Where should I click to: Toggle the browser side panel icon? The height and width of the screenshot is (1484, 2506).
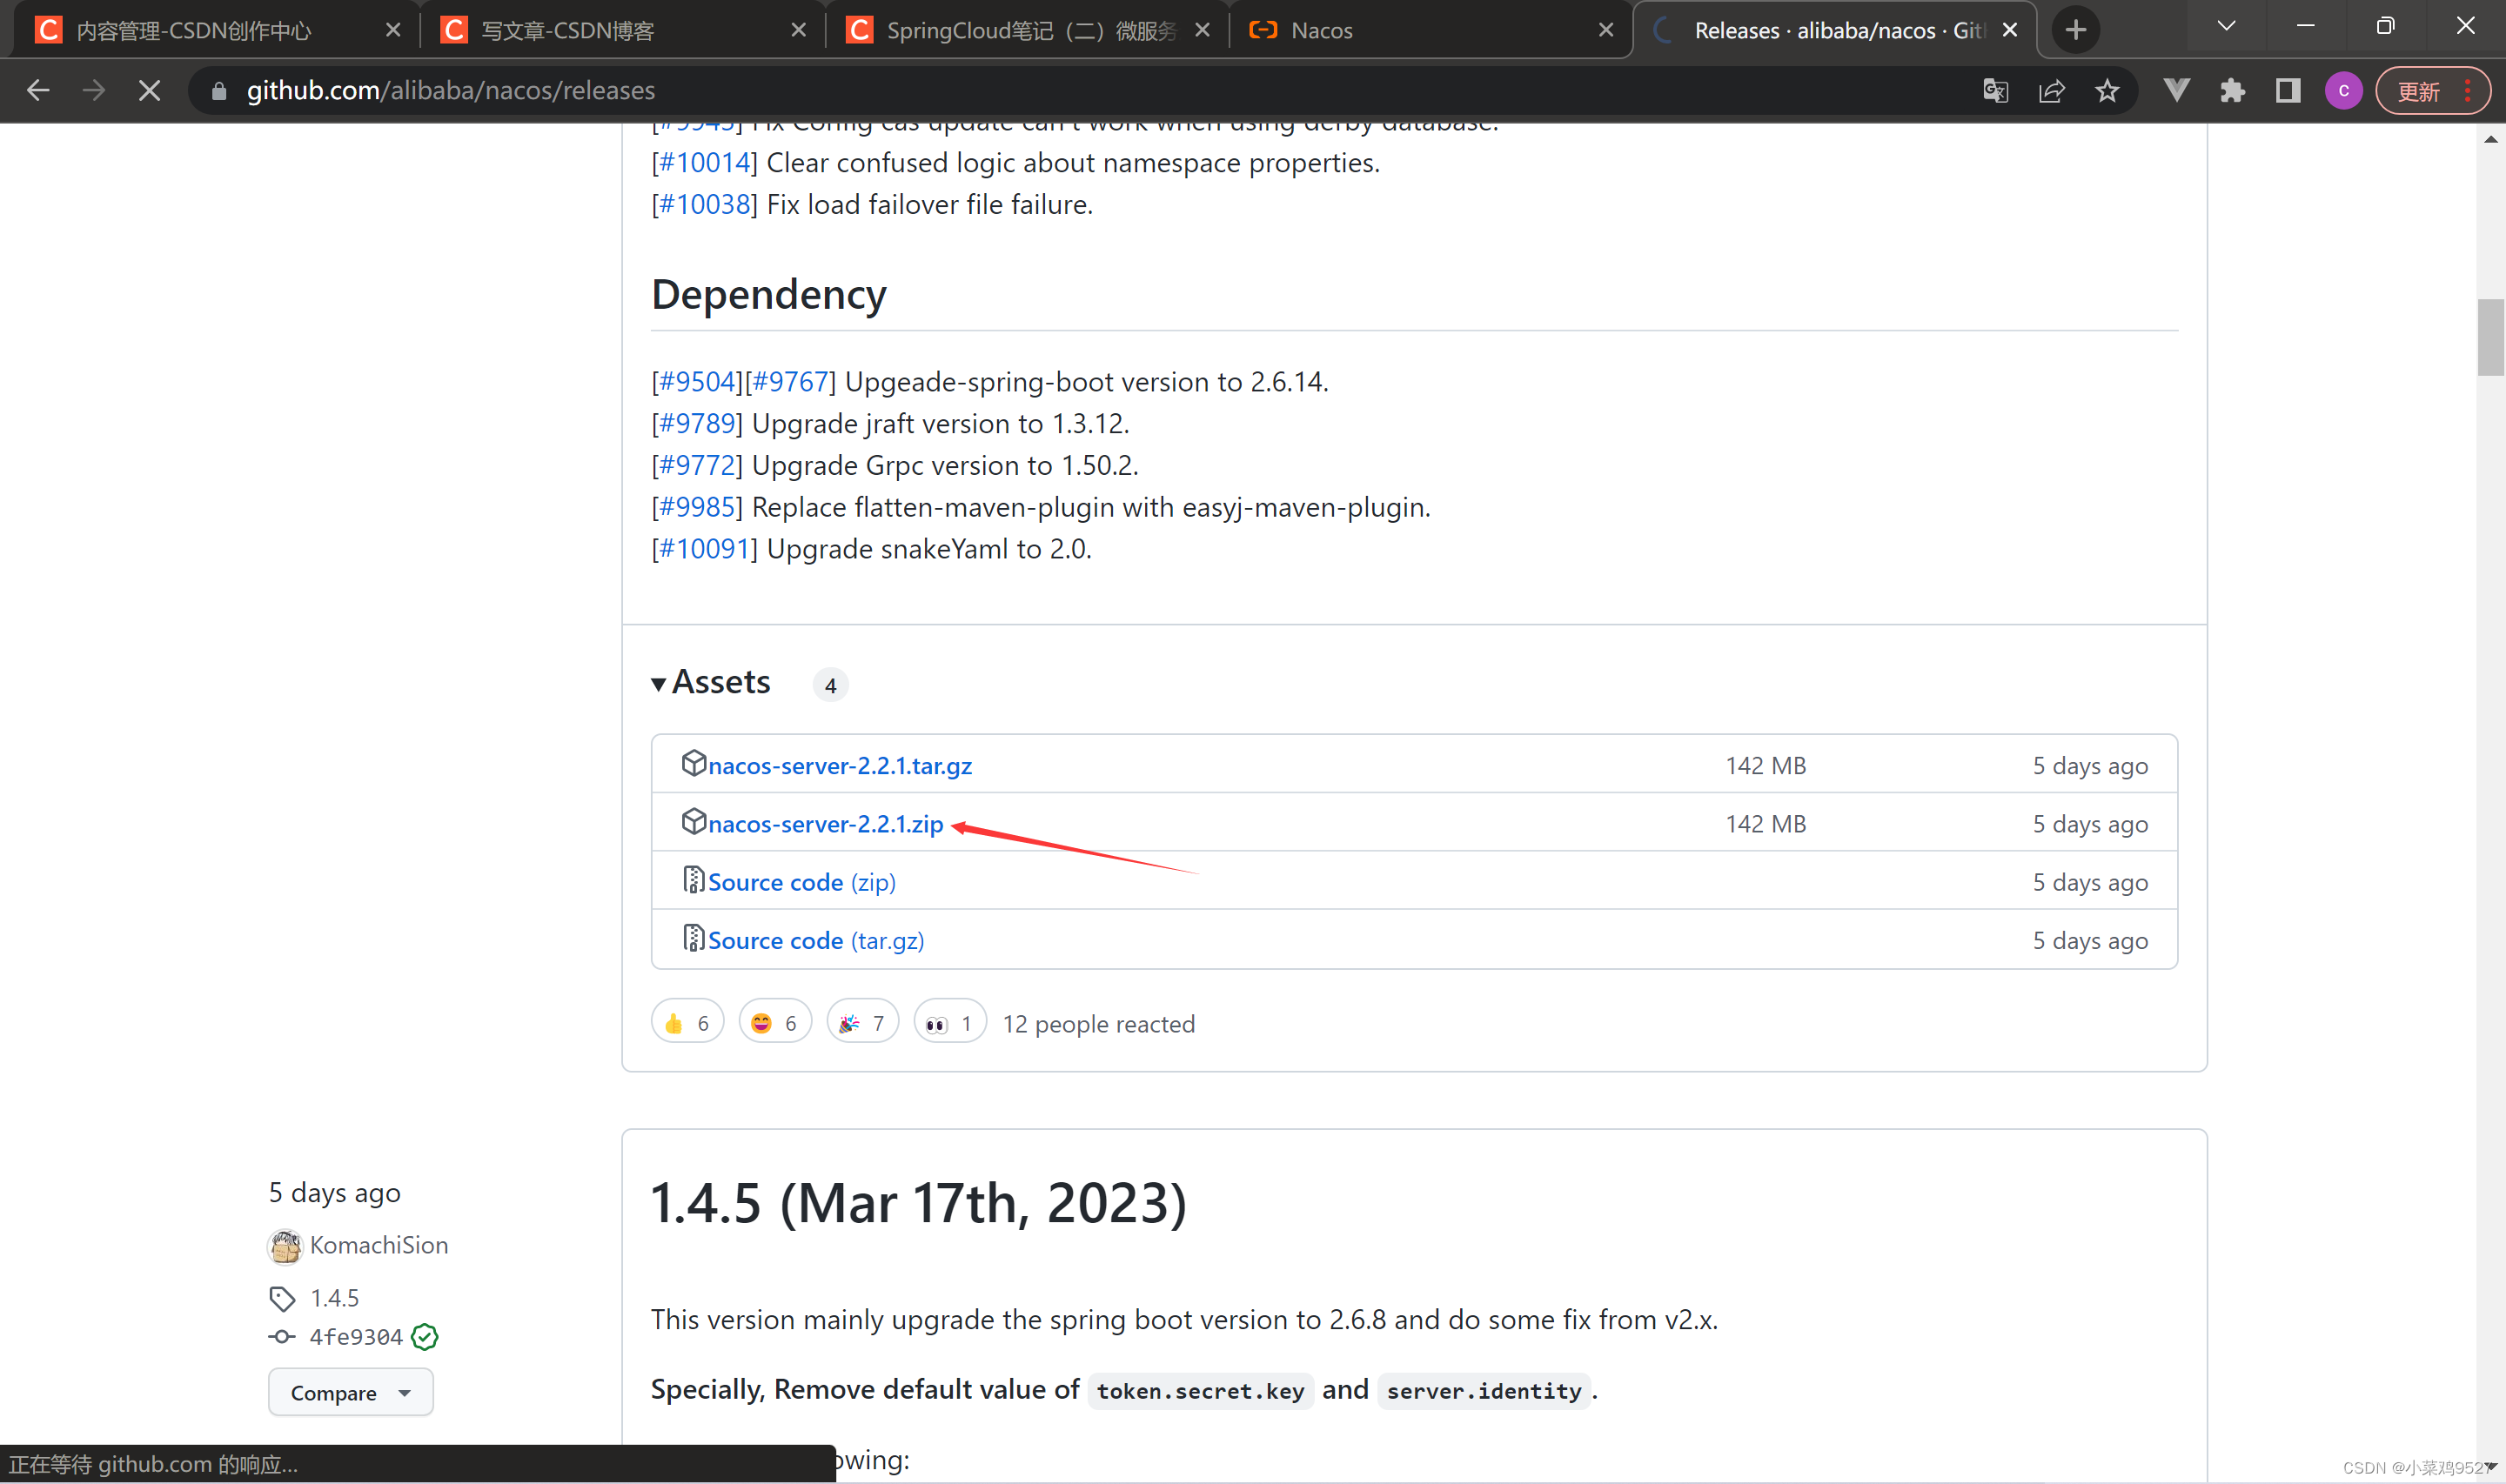pyautogui.click(x=2288, y=91)
